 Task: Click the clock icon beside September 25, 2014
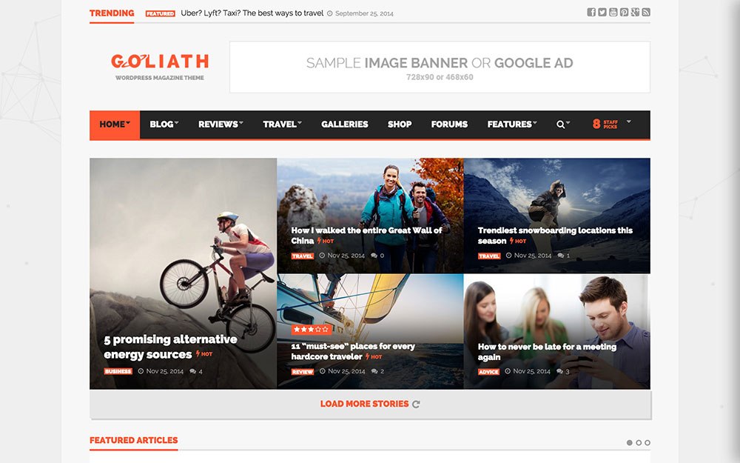click(x=330, y=13)
